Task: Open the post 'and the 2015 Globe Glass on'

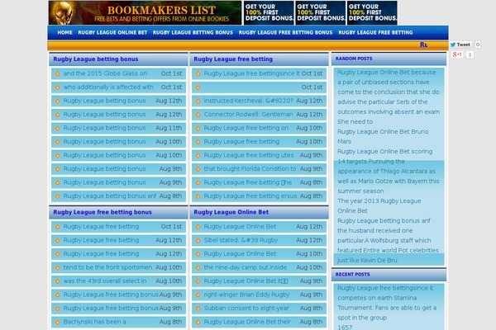Action: pyautogui.click(x=105, y=73)
